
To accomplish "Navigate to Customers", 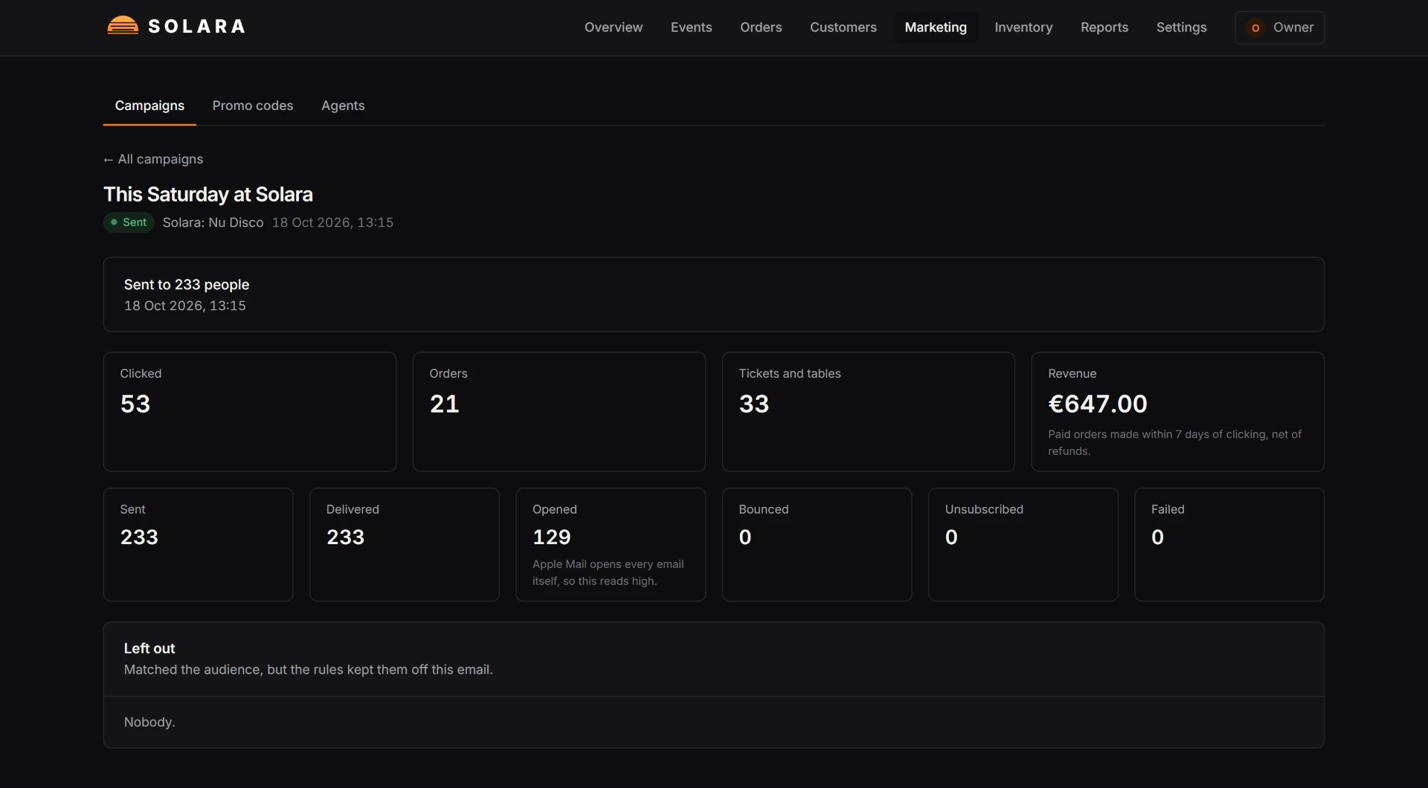I will 843,28.
